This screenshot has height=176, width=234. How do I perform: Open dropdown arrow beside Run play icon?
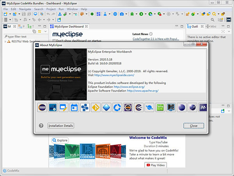point(145,14)
